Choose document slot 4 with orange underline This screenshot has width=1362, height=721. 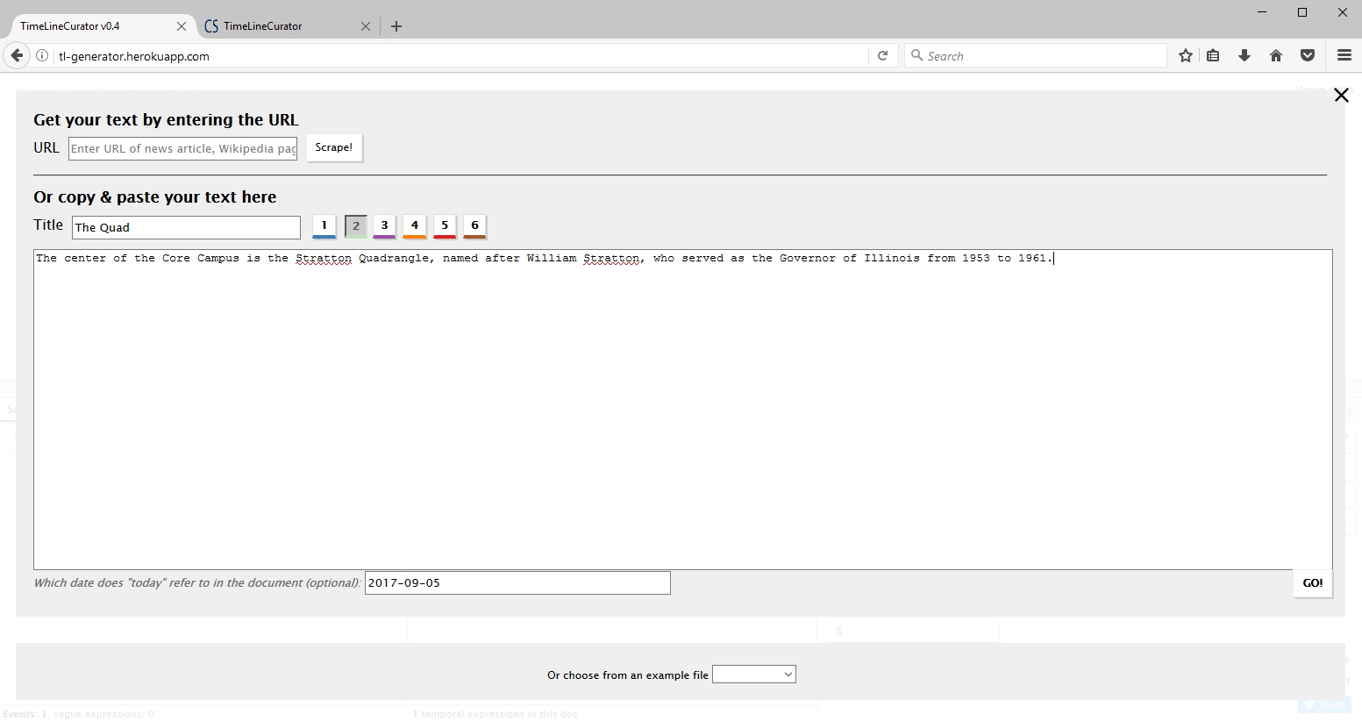(x=415, y=226)
